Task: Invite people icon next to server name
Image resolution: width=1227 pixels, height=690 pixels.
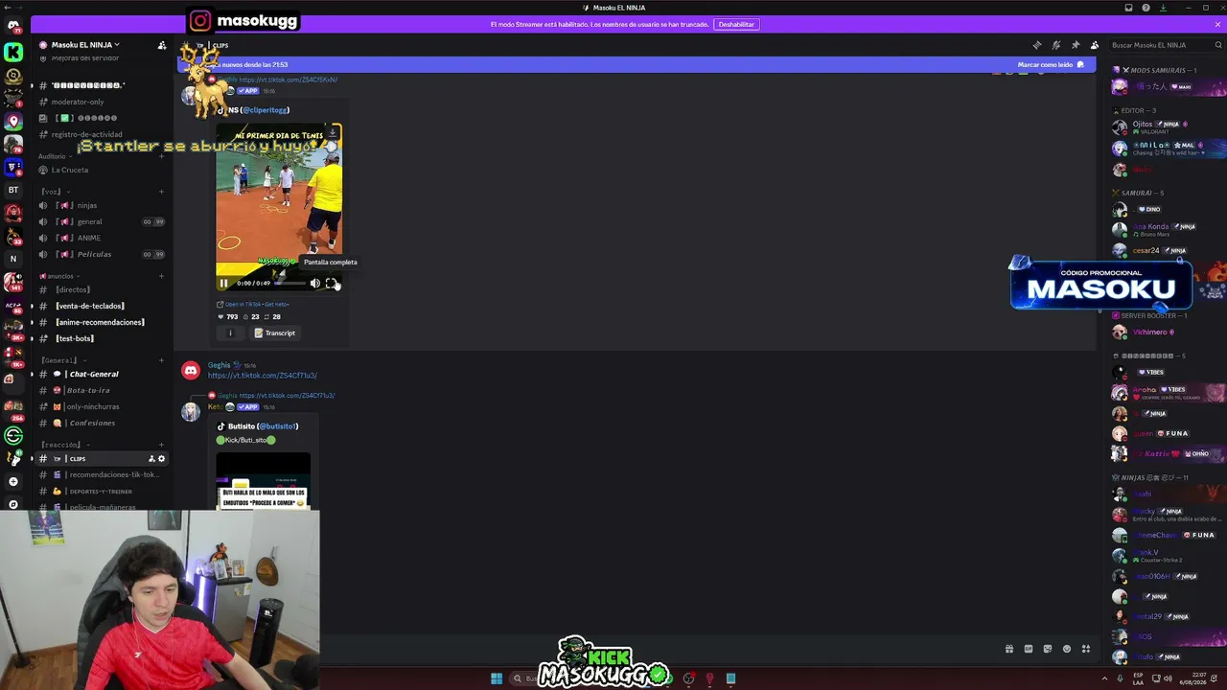Action: 161,45
